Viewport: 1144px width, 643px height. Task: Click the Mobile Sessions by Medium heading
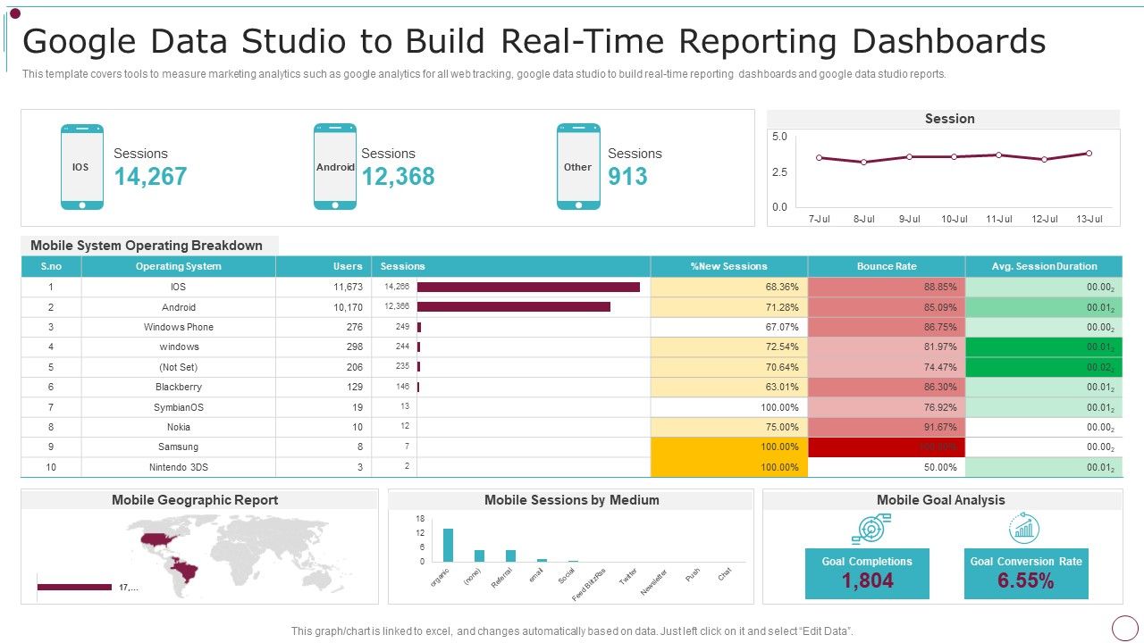click(x=572, y=500)
